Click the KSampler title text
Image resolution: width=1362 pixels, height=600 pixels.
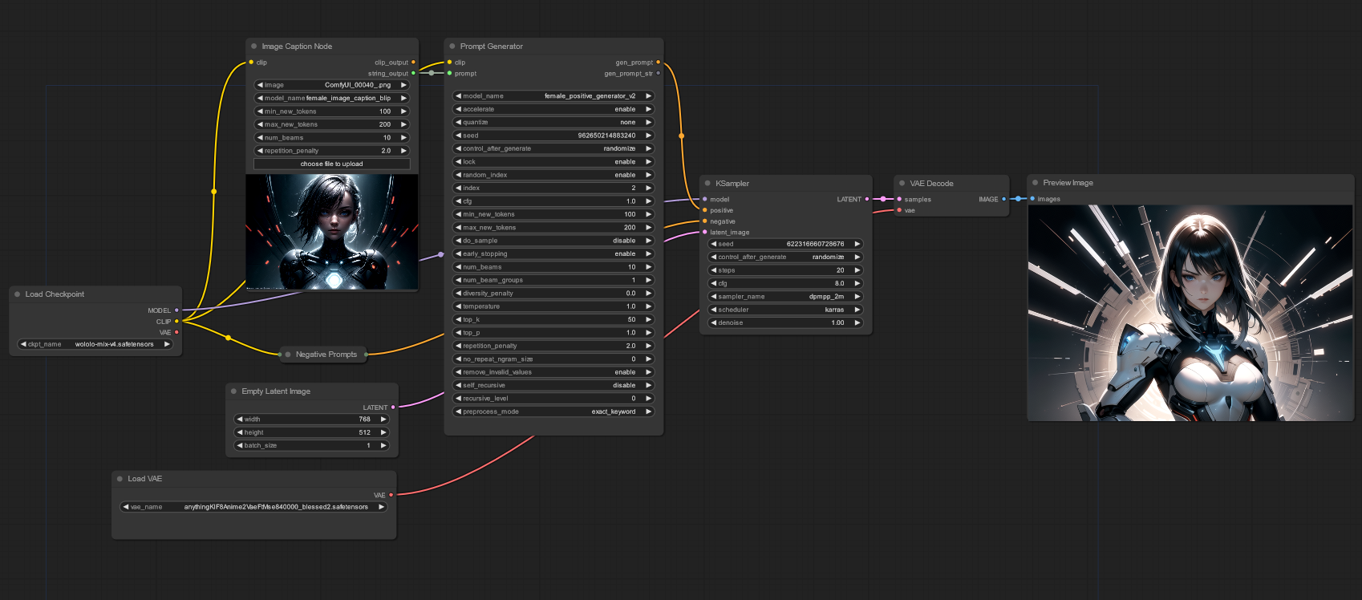(x=732, y=184)
